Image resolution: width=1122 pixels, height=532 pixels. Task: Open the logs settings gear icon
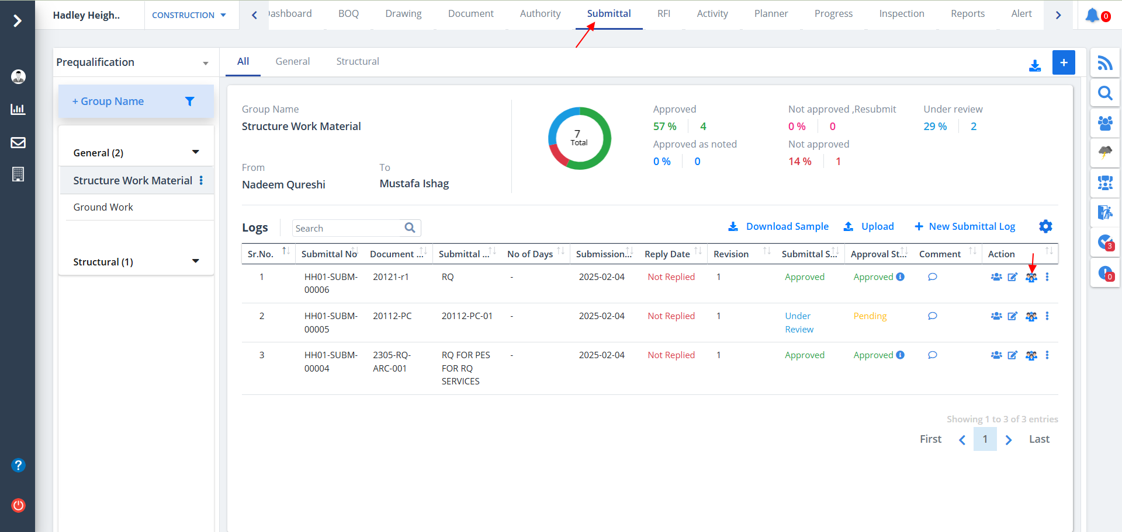tap(1045, 226)
